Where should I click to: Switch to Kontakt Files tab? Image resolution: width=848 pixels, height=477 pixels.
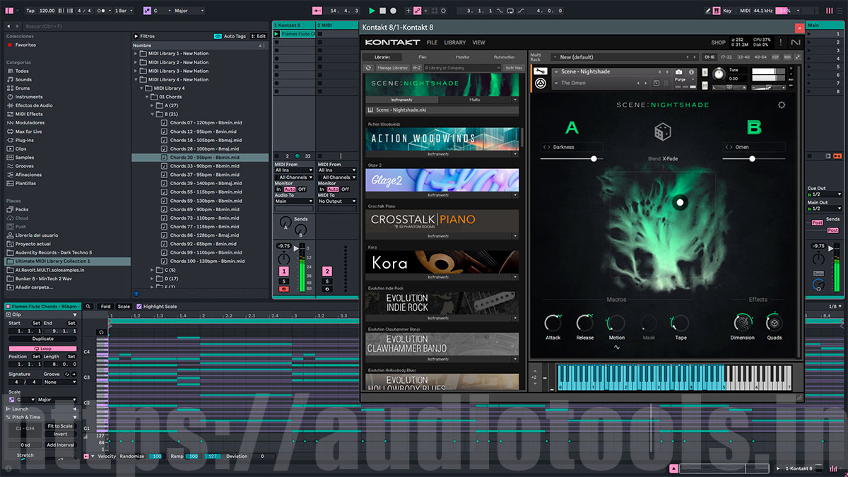pos(423,57)
